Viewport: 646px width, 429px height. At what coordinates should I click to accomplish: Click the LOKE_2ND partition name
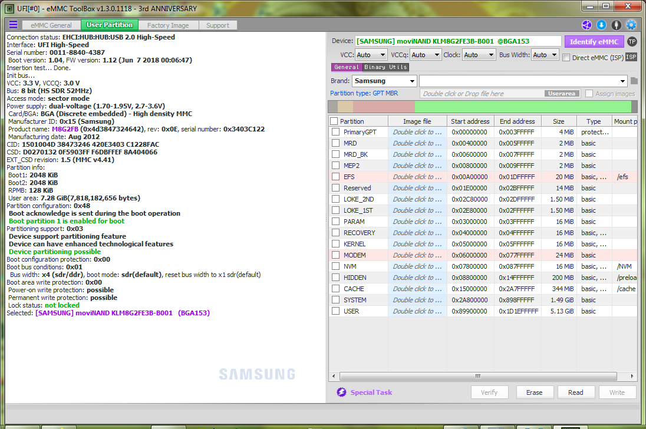coord(359,199)
